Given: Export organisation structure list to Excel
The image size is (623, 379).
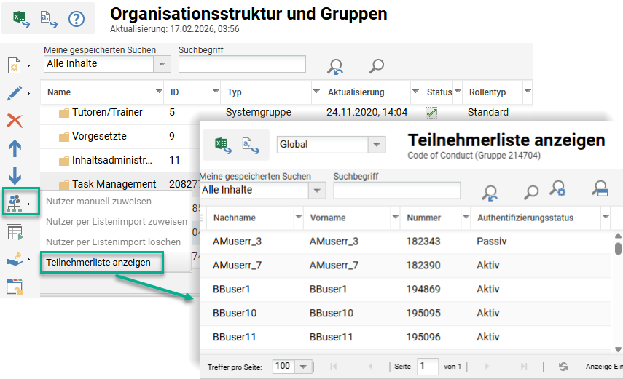Looking at the screenshot, I should (x=20, y=19).
